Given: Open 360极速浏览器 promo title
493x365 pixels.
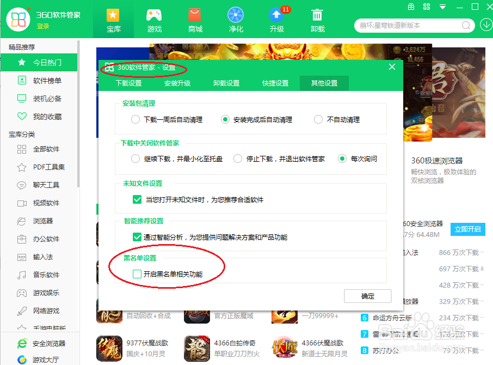Looking at the screenshot, I should pos(437,161).
